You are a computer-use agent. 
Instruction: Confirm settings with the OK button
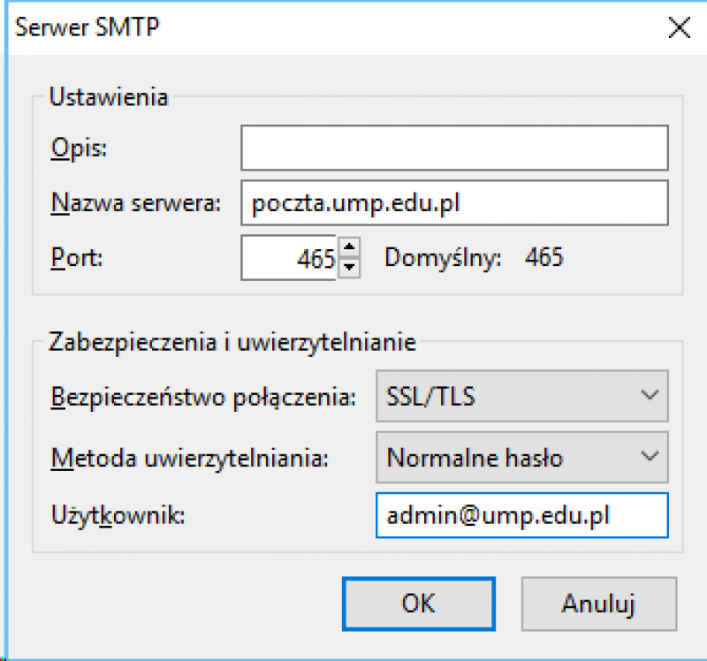tap(418, 603)
